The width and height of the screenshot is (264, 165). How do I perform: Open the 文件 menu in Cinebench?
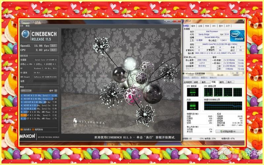coord(21,26)
